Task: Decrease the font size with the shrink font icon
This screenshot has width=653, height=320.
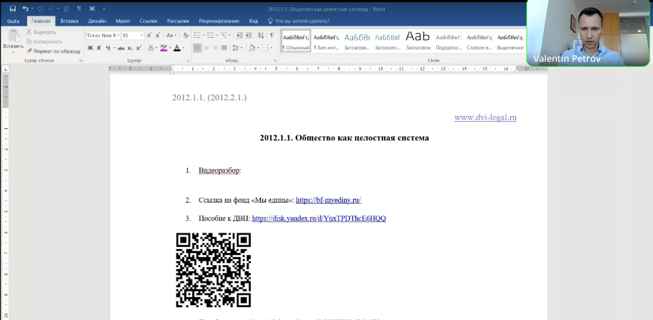Action: (x=158, y=35)
